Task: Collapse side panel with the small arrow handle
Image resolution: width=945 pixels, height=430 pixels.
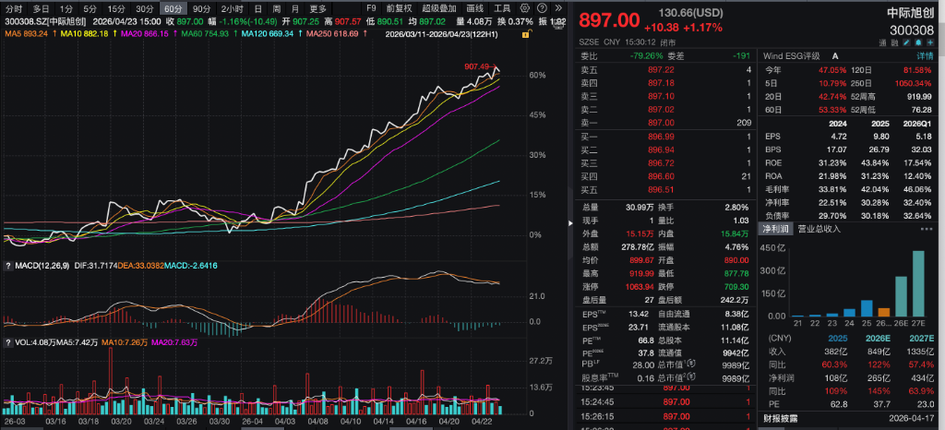Action: [570, 222]
